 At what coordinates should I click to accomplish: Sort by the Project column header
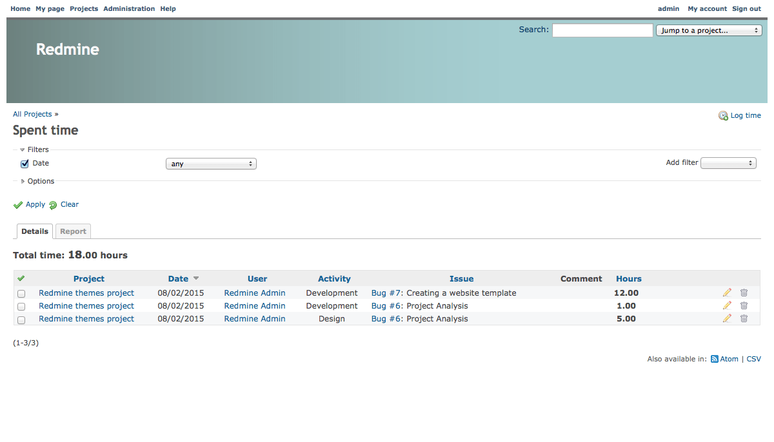[89, 279]
